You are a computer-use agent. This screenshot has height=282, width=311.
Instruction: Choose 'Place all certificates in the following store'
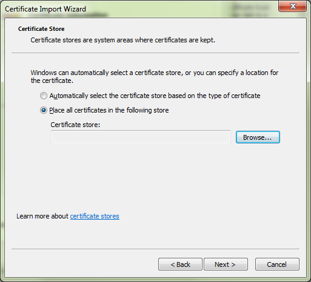click(44, 110)
